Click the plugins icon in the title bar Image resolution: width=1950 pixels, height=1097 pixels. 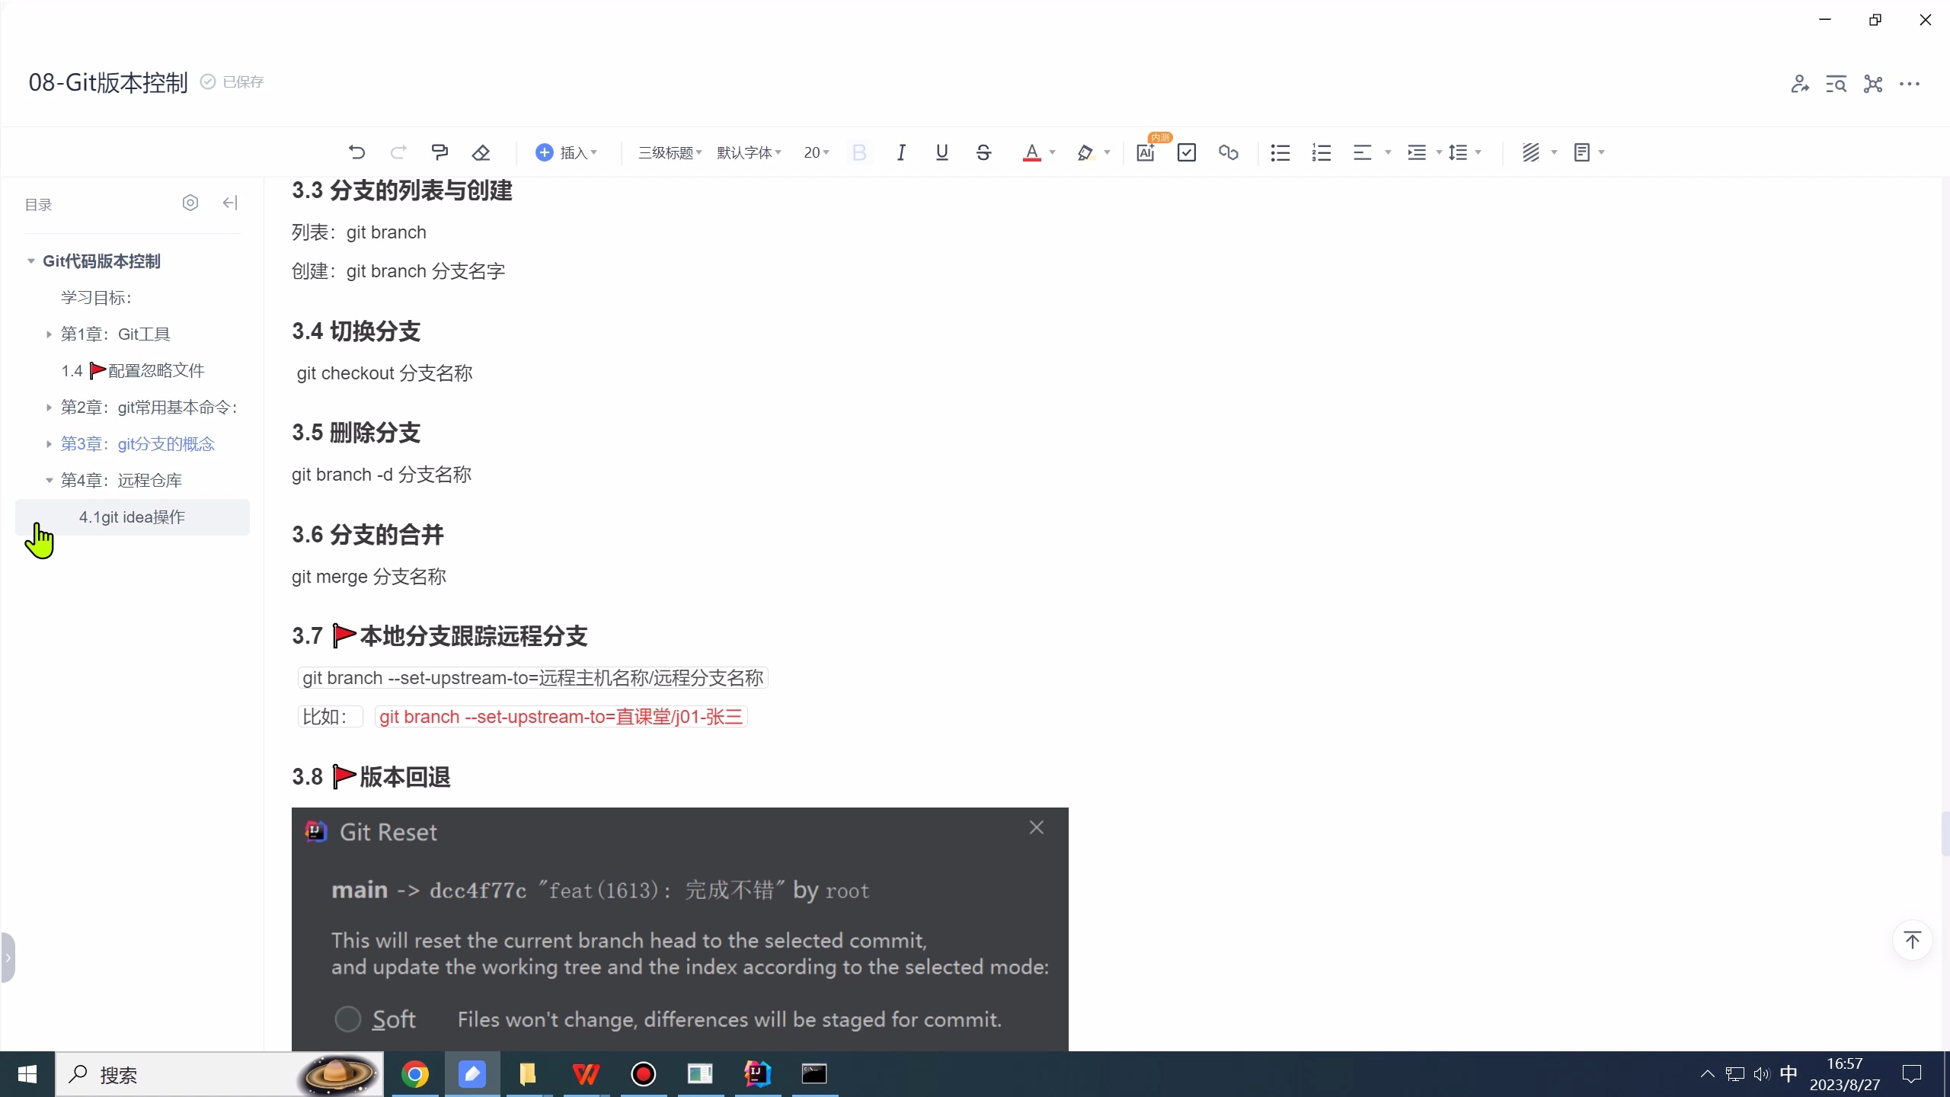pos(1872,85)
